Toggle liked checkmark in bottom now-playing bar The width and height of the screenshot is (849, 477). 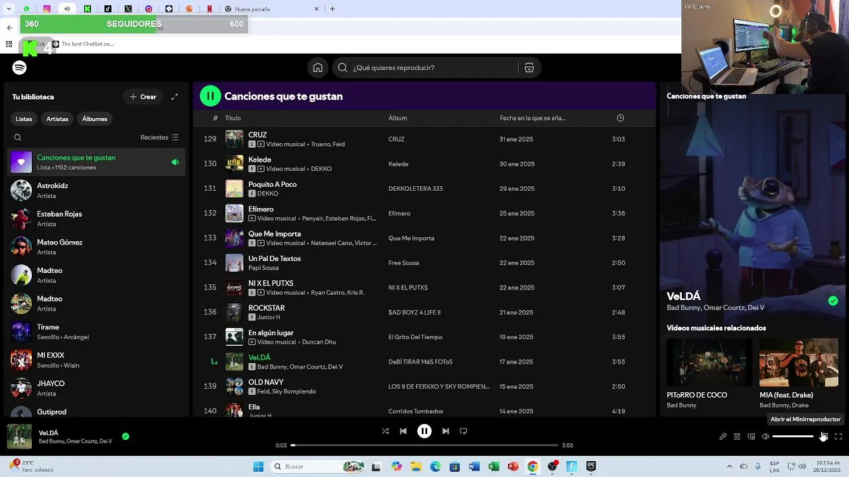point(125,437)
